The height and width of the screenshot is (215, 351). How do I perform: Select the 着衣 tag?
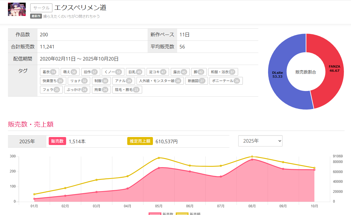[x=49, y=72]
